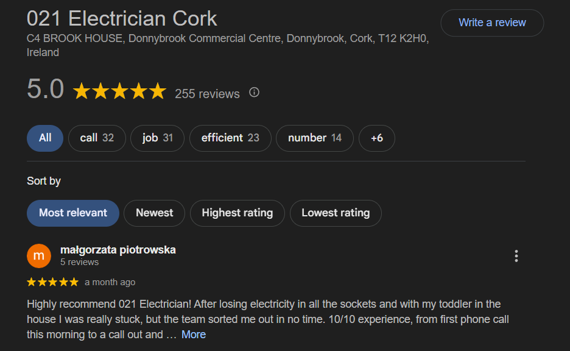Expand full review text with 'More'

point(194,335)
